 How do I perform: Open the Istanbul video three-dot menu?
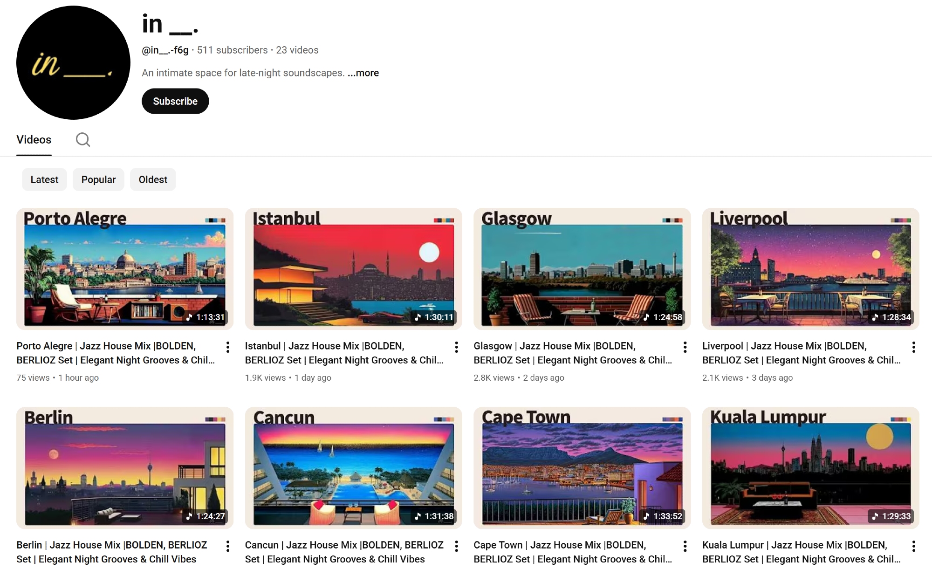click(456, 347)
